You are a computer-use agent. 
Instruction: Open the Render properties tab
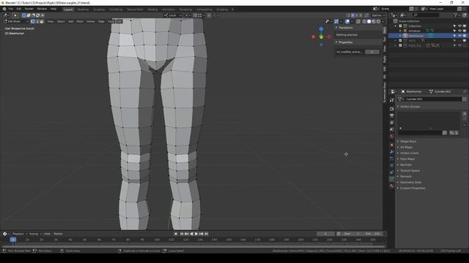coord(392,109)
